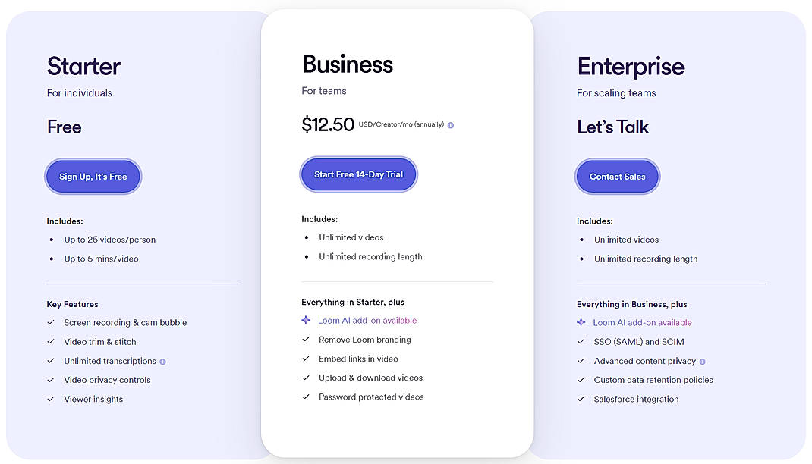812x464 pixels.
Task: Click the Enterprise plan heading
Action: (x=631, y=67)
